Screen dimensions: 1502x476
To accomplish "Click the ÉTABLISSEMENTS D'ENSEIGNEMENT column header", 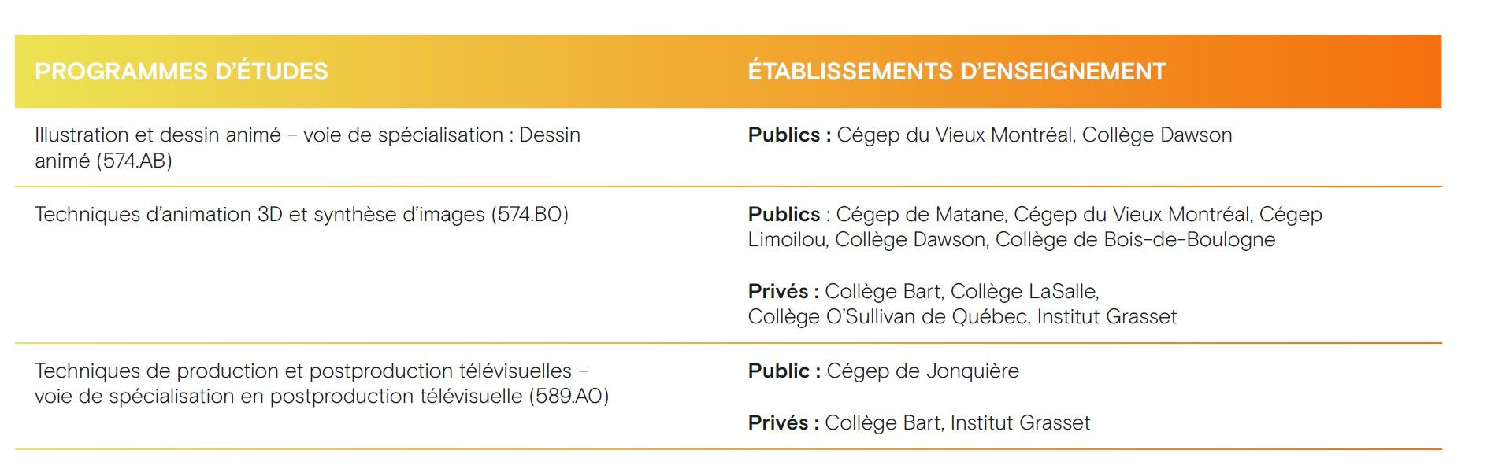I will [957, 72].
